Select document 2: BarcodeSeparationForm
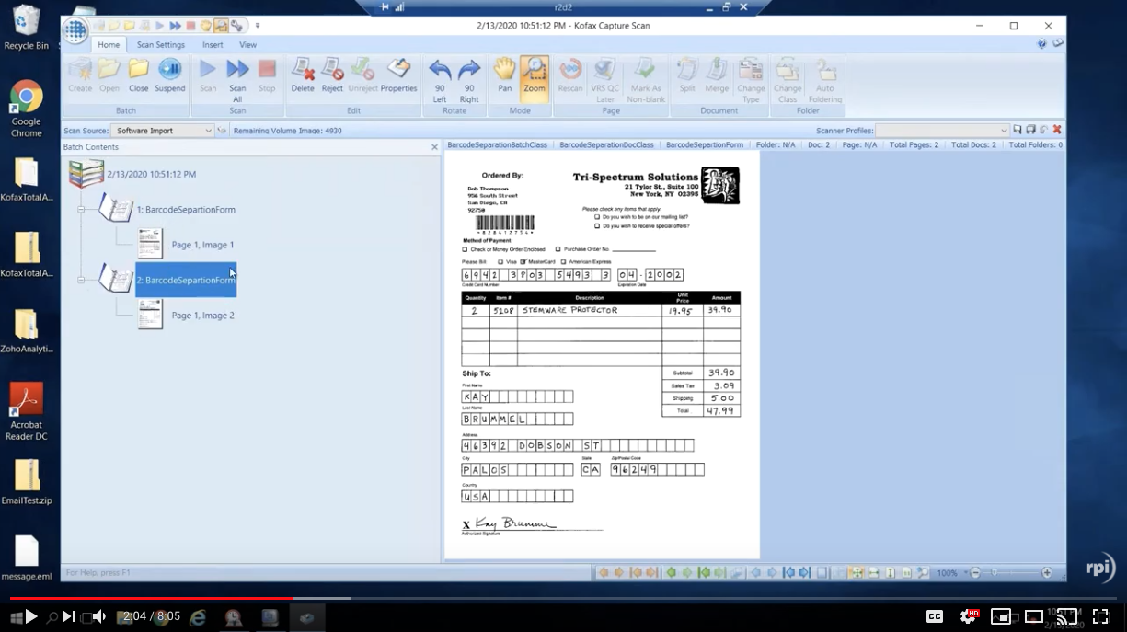The image size is (1127, 632). click(185, 280)
